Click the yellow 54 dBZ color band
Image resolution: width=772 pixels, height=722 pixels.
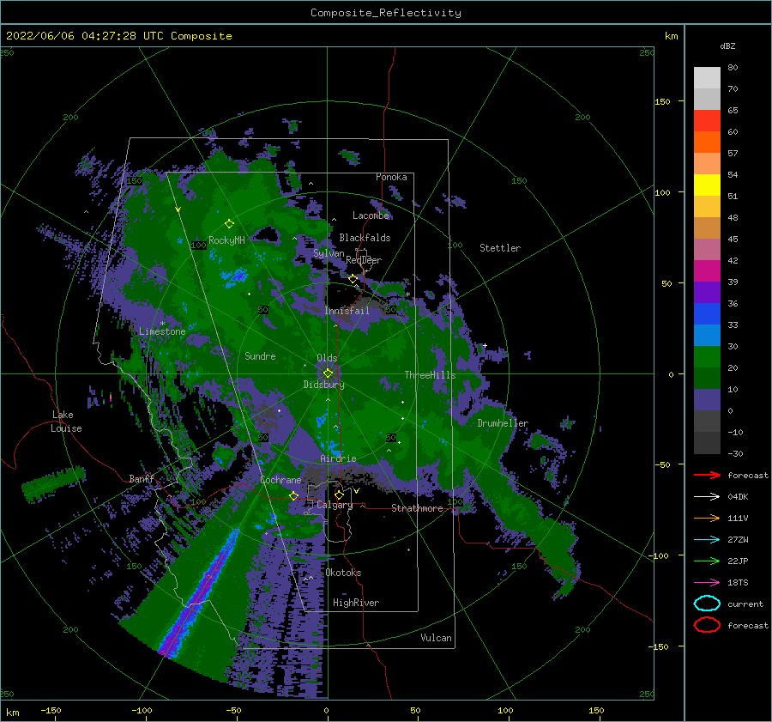click(707, 185)
